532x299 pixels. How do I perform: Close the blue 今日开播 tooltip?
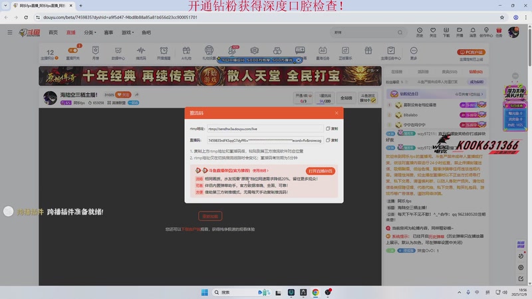299,60
